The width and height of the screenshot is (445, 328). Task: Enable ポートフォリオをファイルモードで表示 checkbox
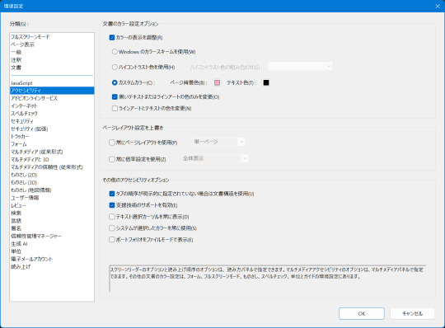tap(112, 240)
